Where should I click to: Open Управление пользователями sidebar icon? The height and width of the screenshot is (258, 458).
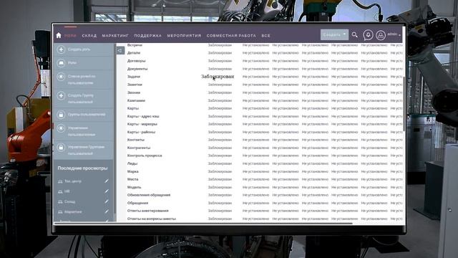click(61, 128)
